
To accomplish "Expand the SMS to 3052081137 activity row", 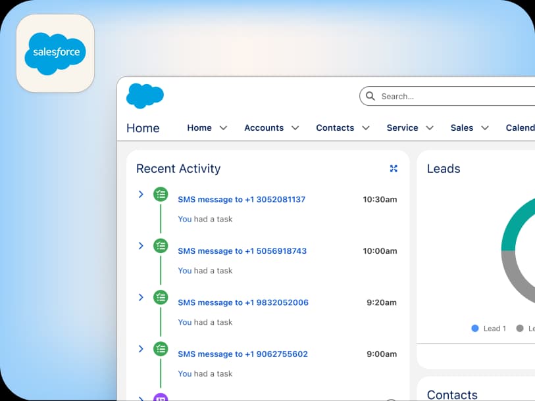I will [x=141, y=195].
